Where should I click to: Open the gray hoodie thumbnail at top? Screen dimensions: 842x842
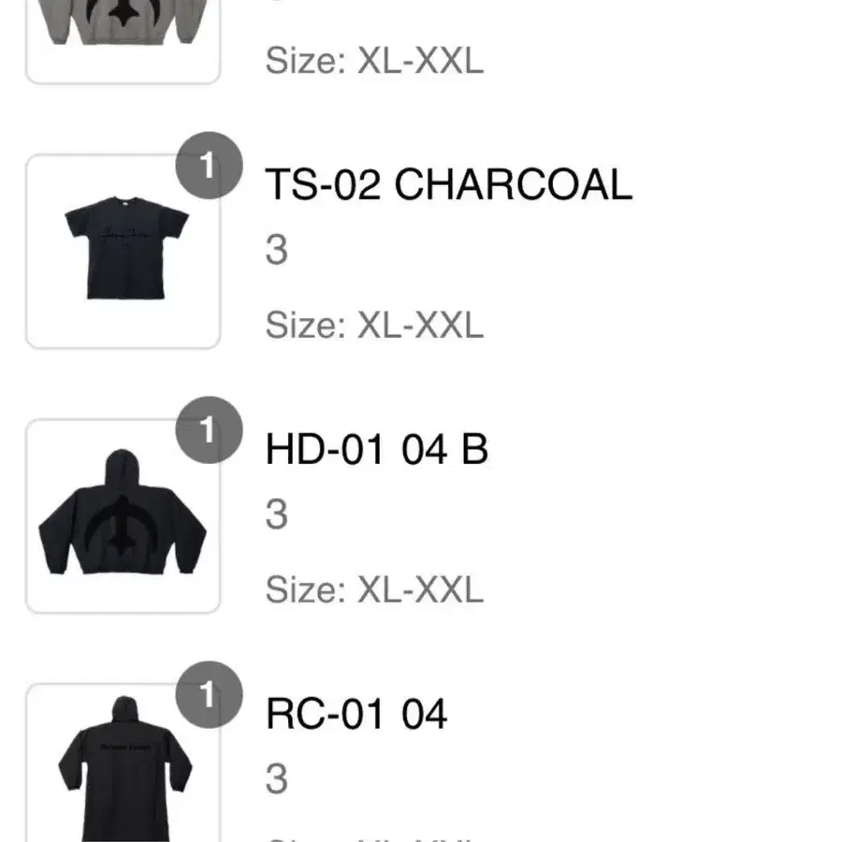123,42
